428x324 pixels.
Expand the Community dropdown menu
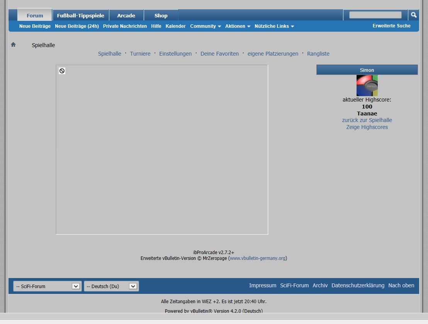point(206,26)
